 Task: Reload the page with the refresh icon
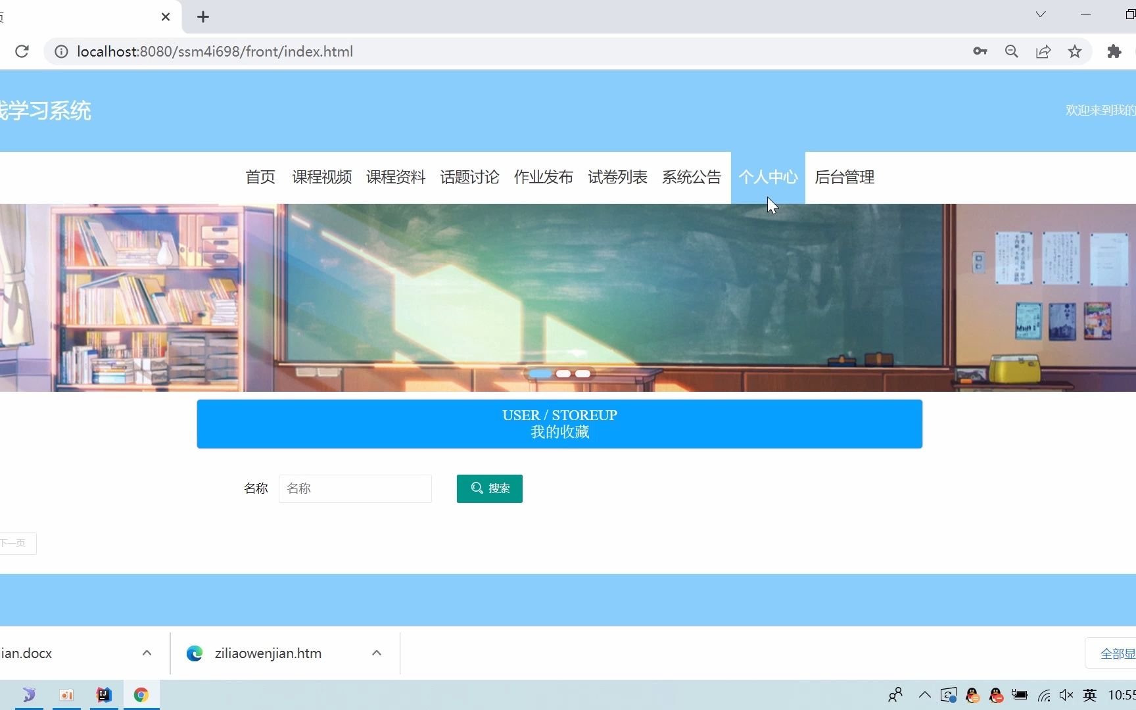coord(22,51)
